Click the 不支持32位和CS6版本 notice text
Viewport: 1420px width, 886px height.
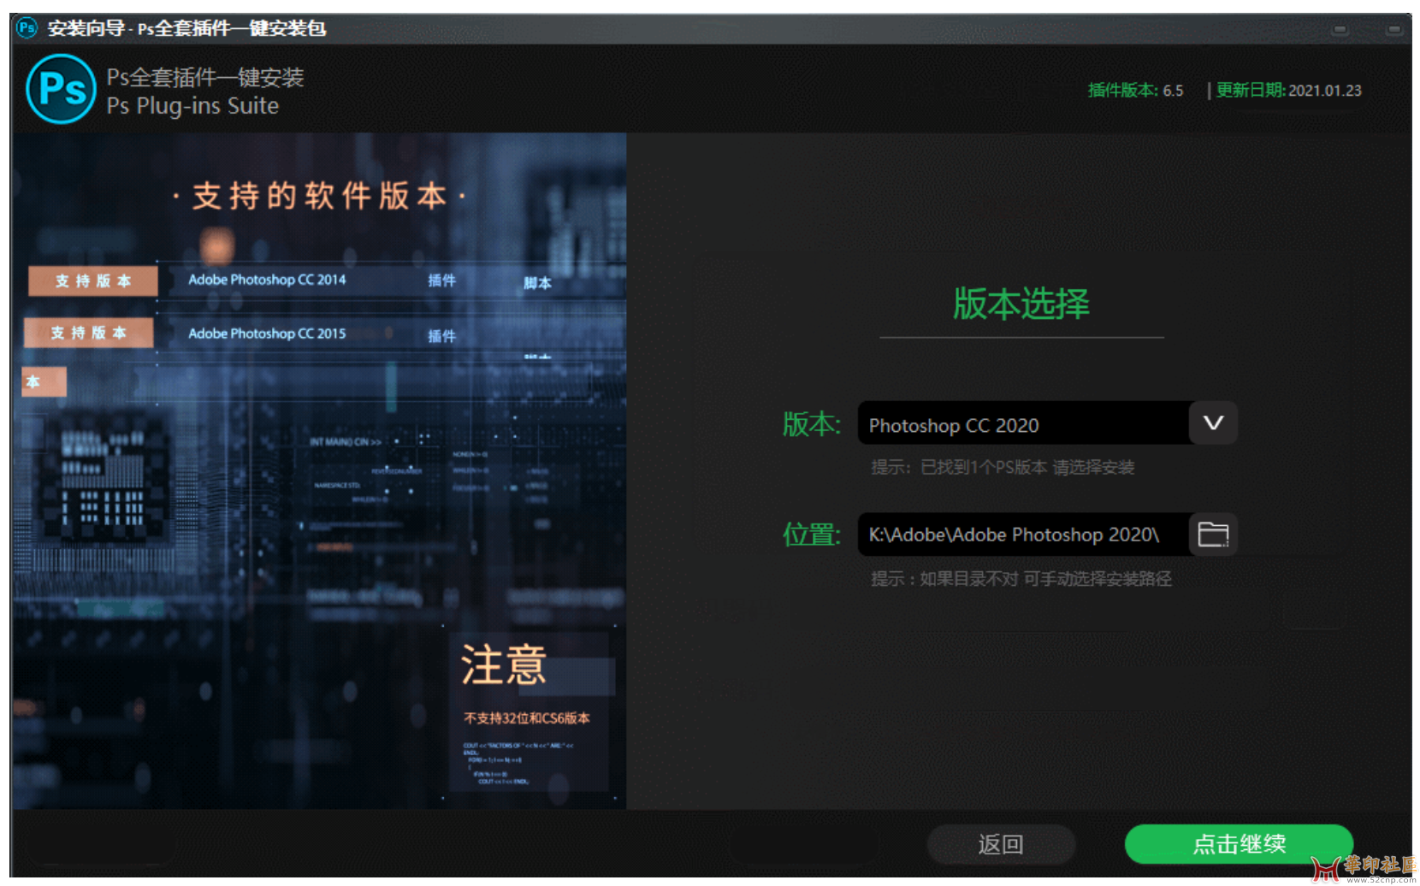[x=527, y=718]
